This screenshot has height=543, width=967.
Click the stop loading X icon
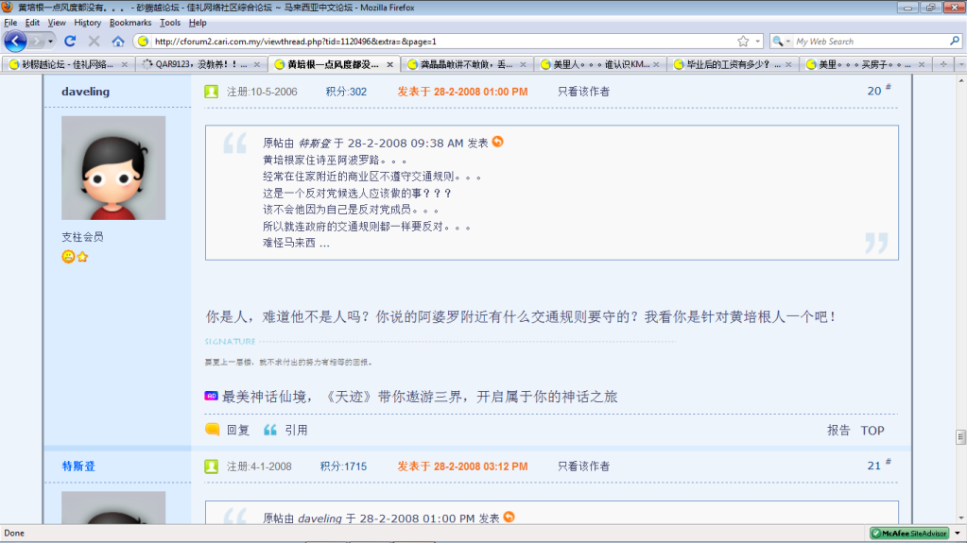tap(94, 42)
